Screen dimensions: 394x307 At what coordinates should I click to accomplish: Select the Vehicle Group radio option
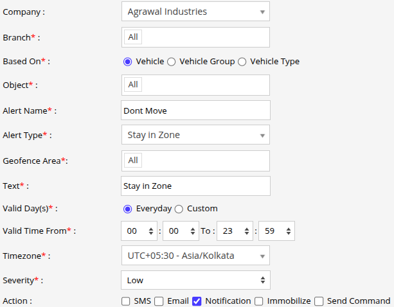tap(171, 62)
